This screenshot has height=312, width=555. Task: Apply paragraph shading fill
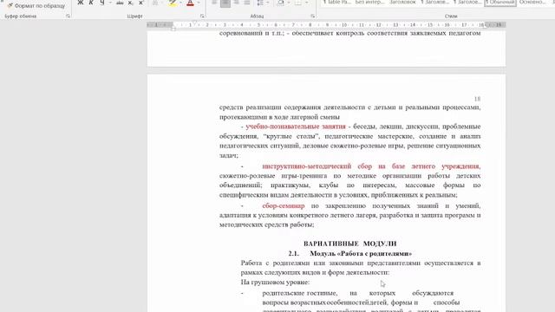pyautogui.click(x=280, y=3)
